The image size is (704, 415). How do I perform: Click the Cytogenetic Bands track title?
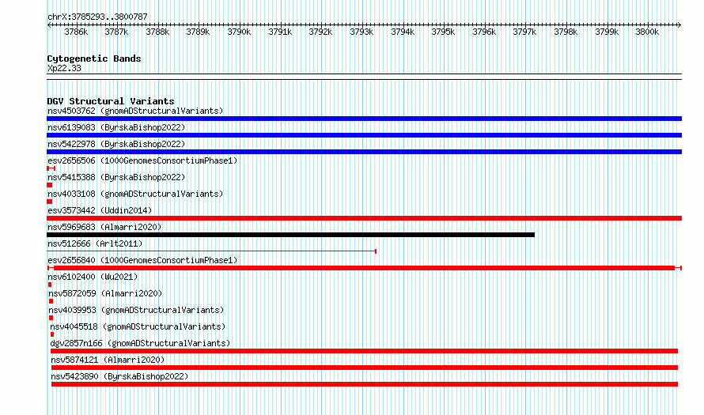tap(94, 58)
